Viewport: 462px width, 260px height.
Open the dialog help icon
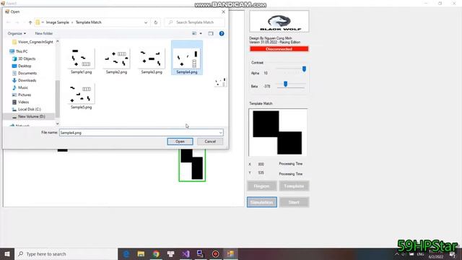tap(222, 34)
